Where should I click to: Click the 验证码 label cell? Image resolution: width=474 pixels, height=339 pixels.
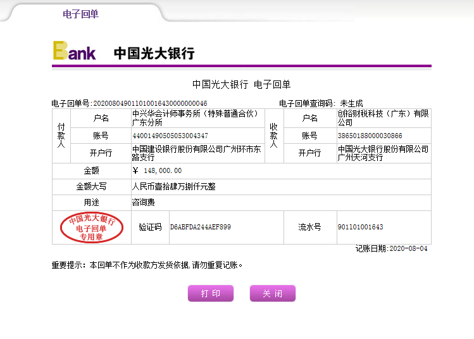pos(150,227)
